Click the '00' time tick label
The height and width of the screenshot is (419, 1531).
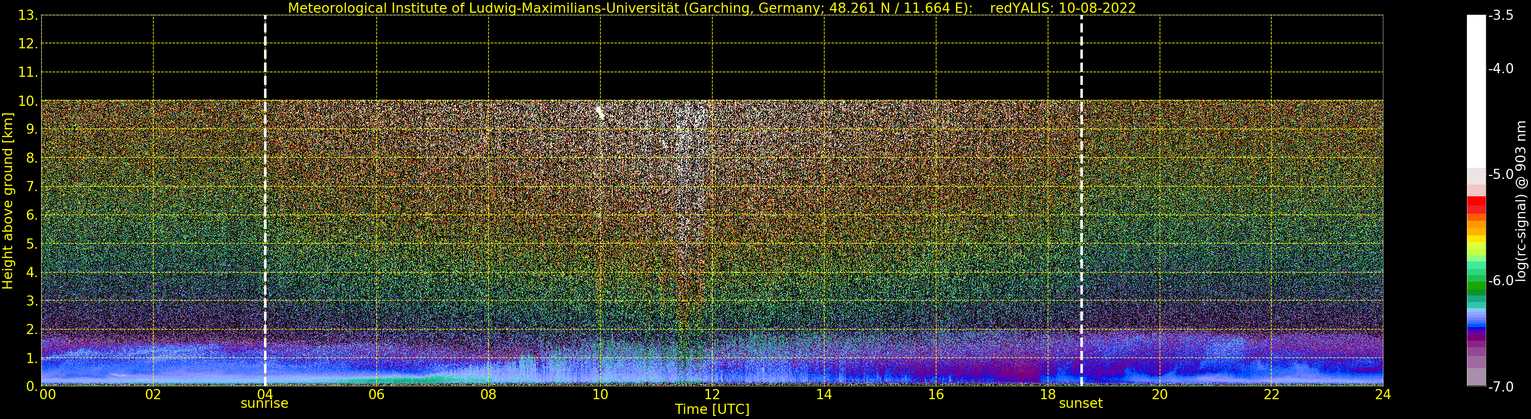[47, 394]
